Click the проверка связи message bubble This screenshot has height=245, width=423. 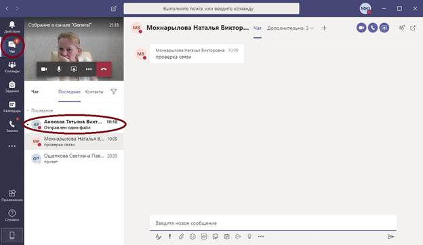coord(197,53)
